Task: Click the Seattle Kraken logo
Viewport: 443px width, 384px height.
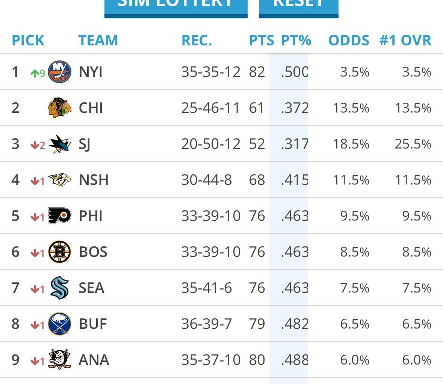Action: pyautogui.click(x=59, y=288)
